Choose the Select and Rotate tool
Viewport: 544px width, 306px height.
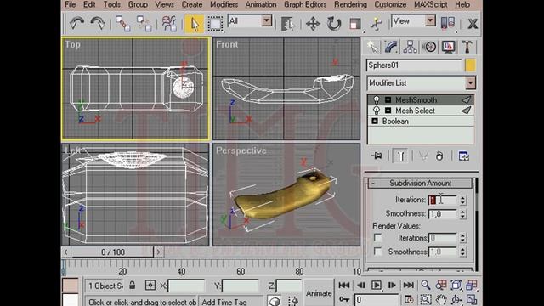click(334, 24)
